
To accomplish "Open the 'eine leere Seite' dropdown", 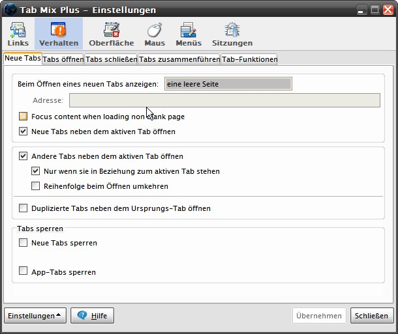I will point(228,84).
